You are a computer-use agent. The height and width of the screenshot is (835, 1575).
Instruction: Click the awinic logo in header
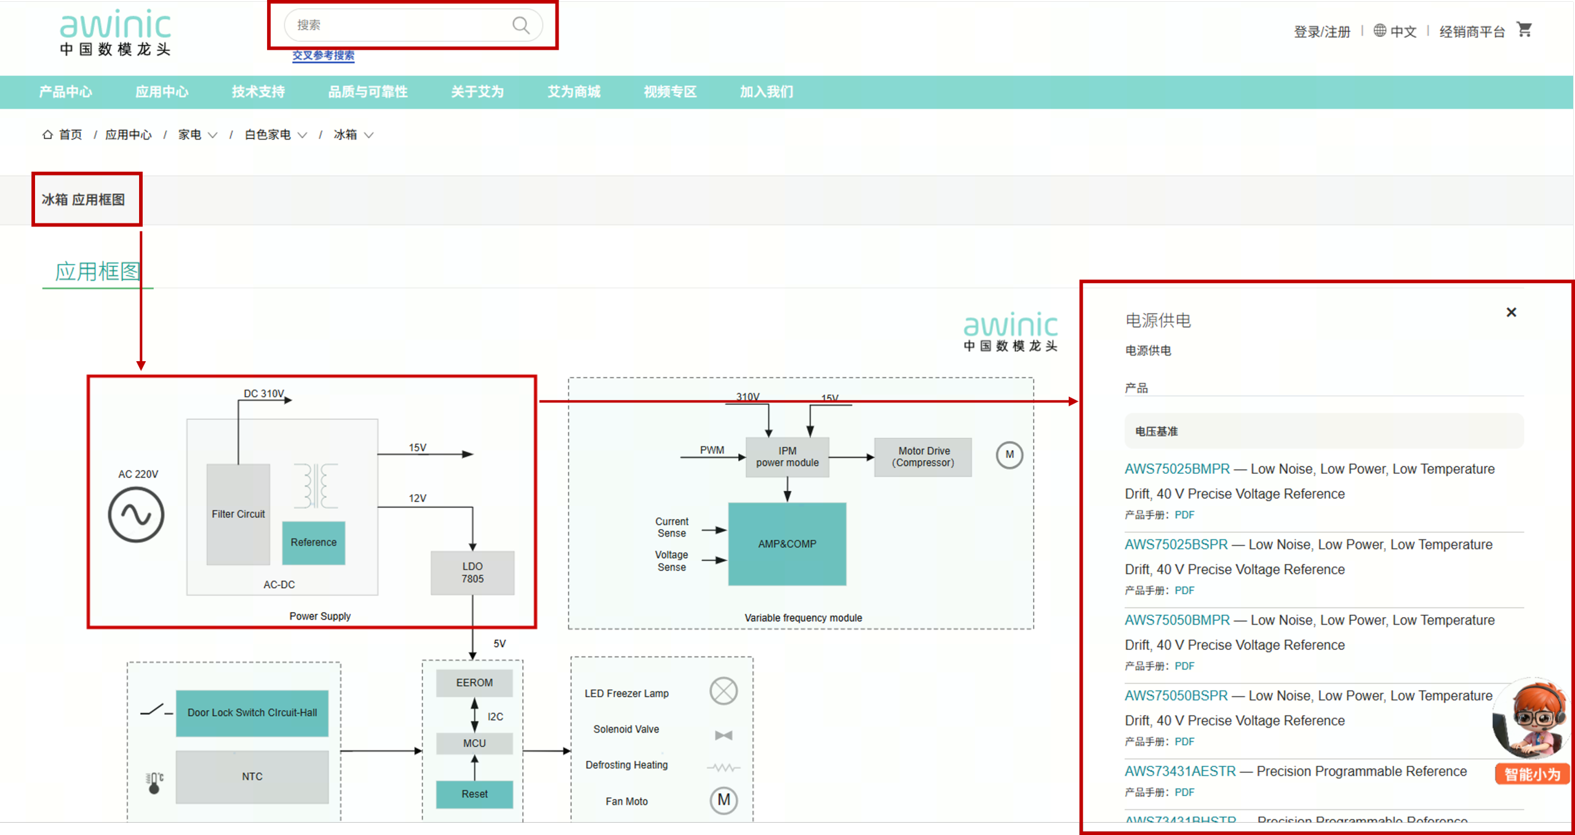(115, 33)
